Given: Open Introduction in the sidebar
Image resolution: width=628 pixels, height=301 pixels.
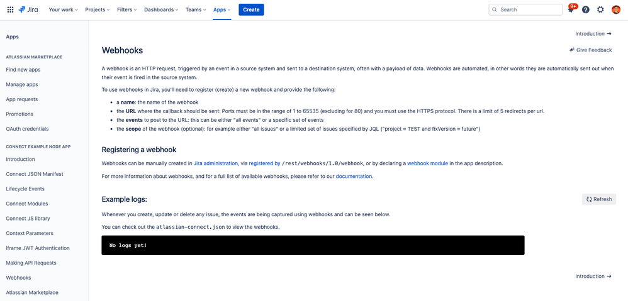Looking at the screenshot, I should (x=20, y=159).
